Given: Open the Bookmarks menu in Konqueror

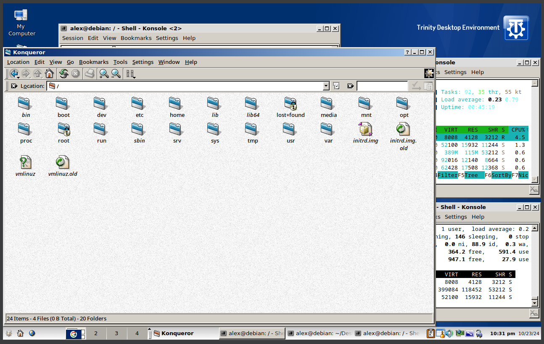Looking at the screenshot, I should 94,62.
